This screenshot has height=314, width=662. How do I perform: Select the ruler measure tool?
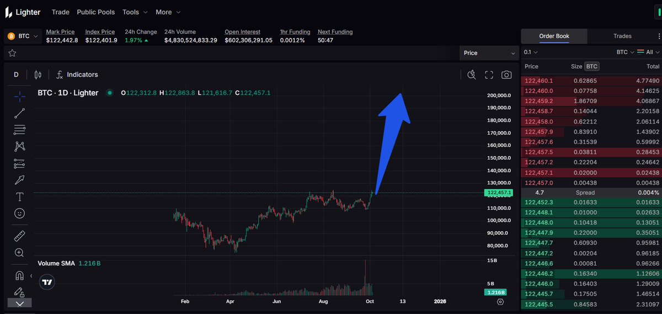pos(19,236)
